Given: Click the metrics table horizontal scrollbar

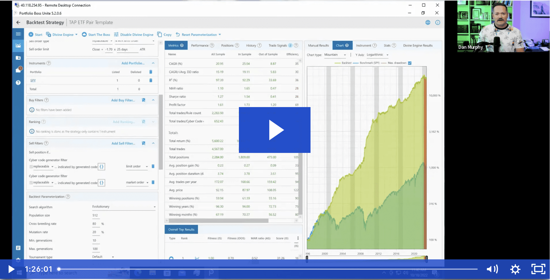Looking at the screenshot, I should 219,221.
